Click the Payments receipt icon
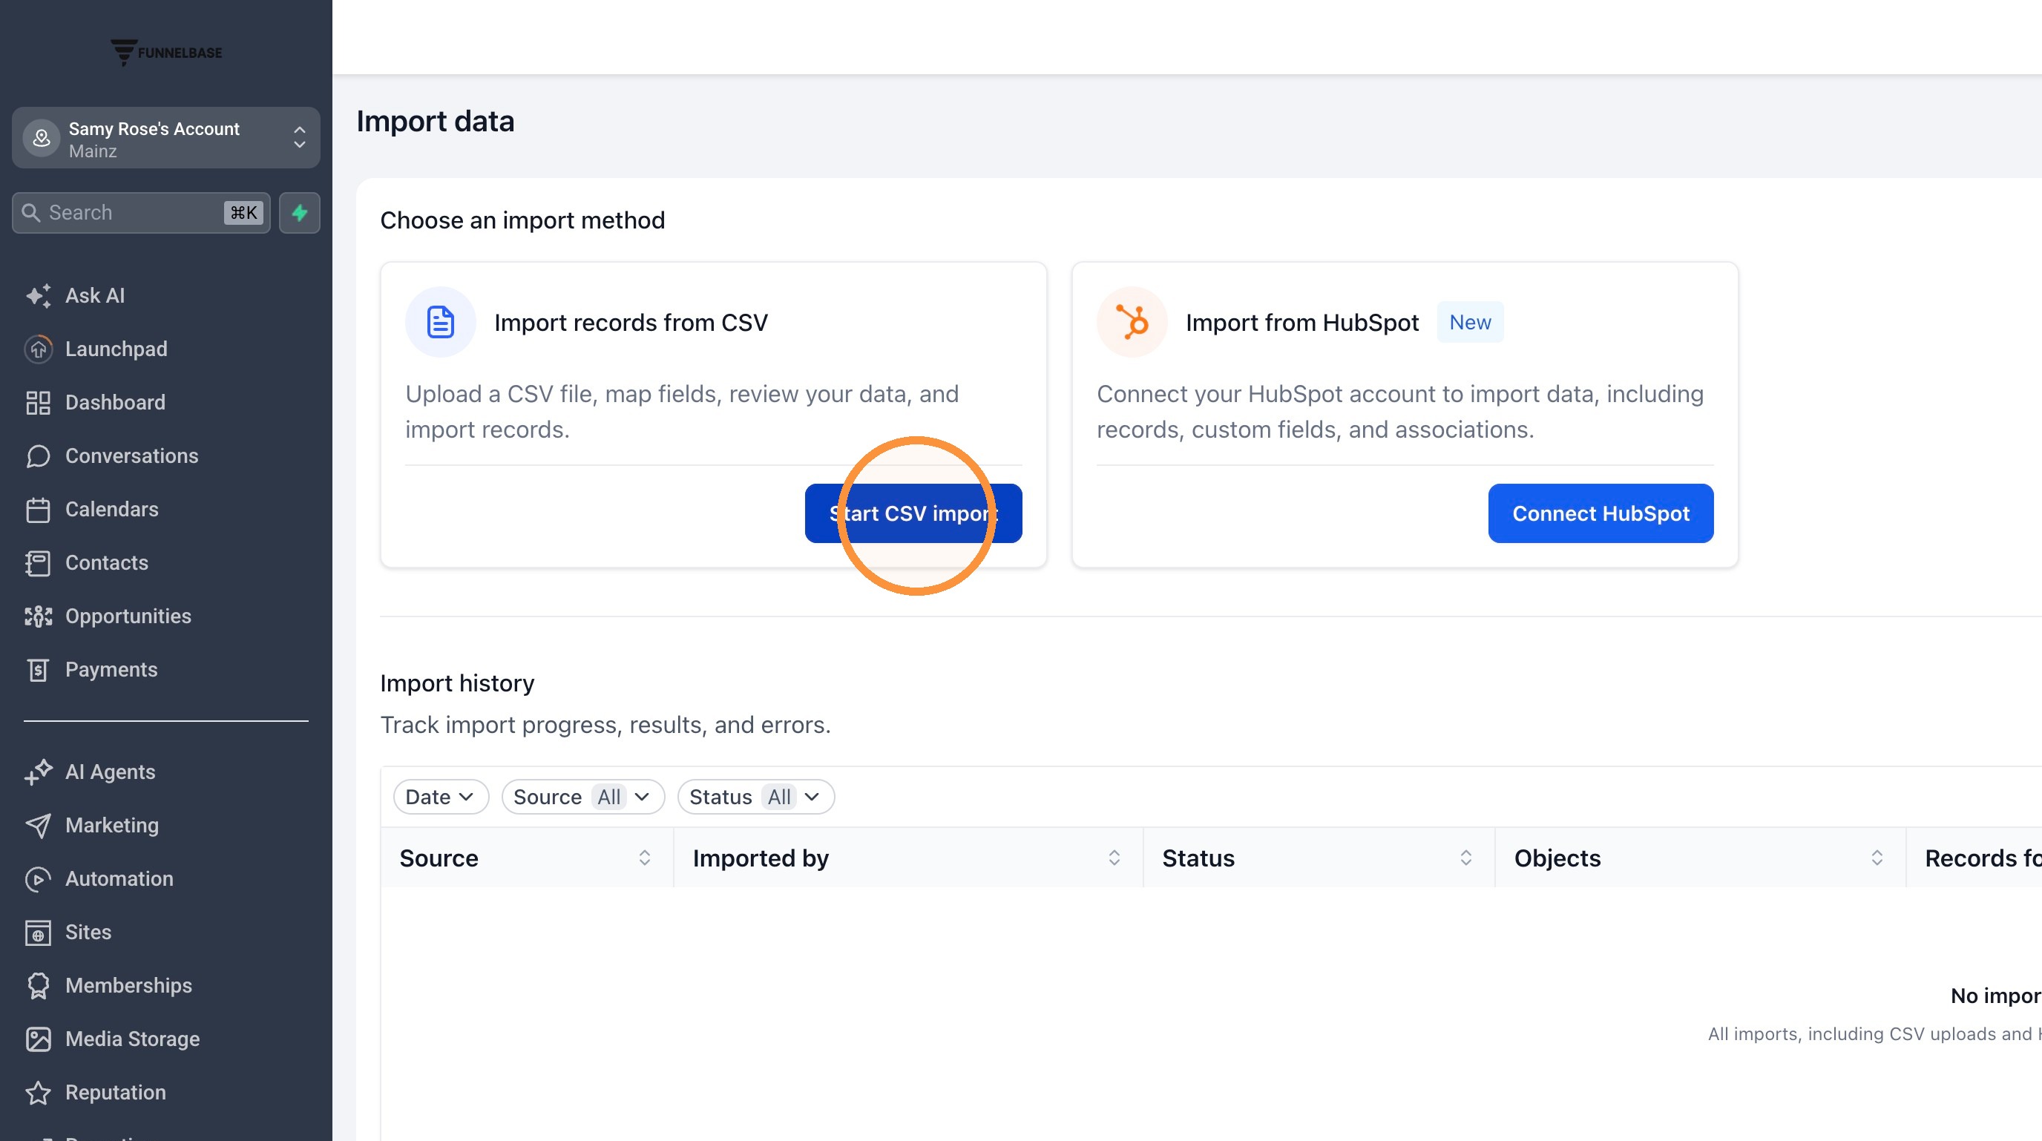The image size is (2042, 1141). coord(38,670)
